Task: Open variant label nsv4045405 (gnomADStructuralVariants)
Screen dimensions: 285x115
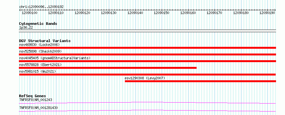Action: point(55,58)
